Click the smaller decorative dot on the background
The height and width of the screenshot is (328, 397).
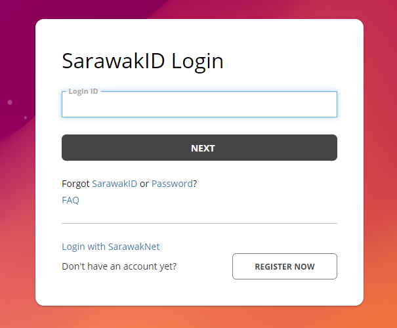pos(25,117)
